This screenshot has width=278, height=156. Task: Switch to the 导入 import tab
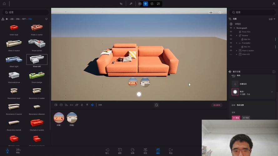click(107, 151)
